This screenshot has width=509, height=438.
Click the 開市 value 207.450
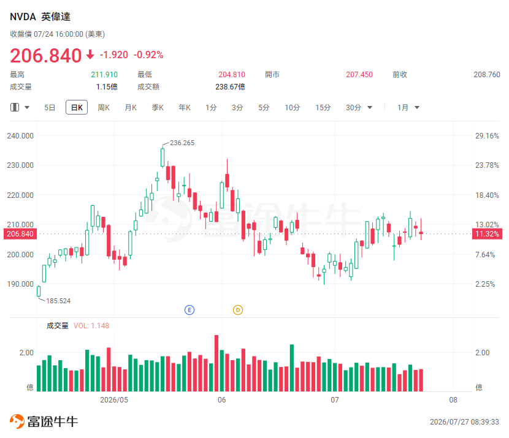point(359,75)
